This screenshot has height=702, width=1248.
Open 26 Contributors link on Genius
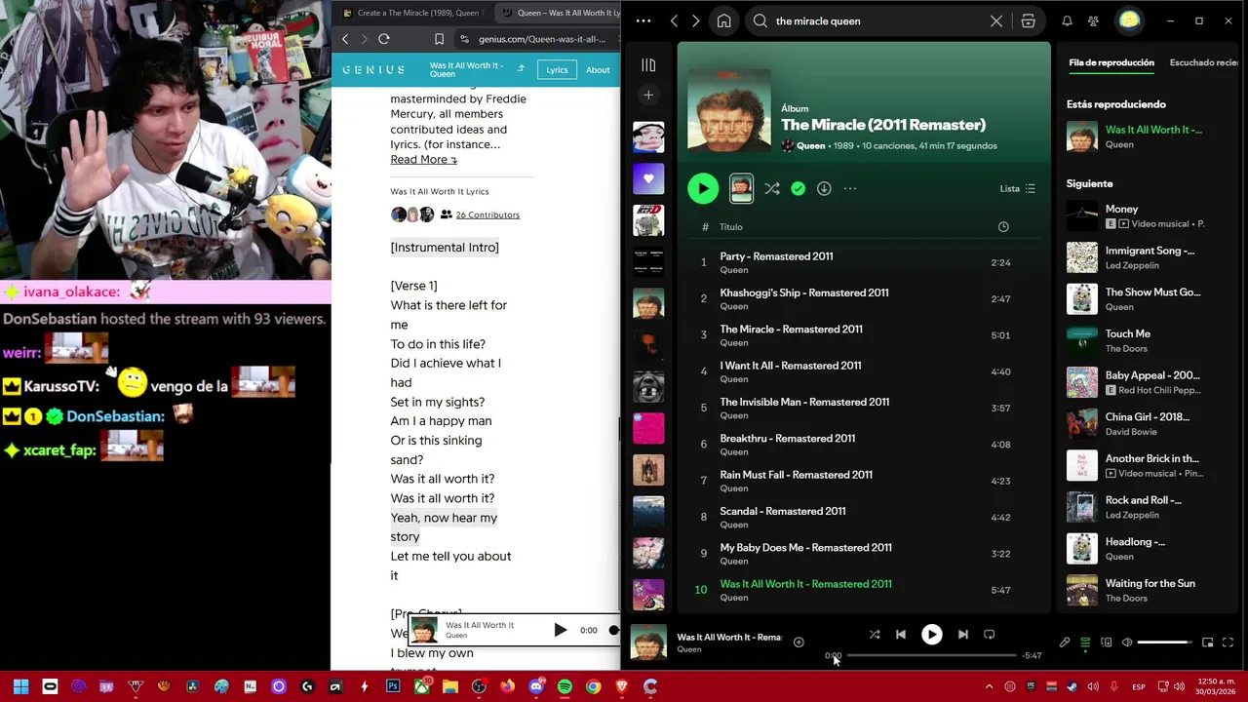pos(487,214)
